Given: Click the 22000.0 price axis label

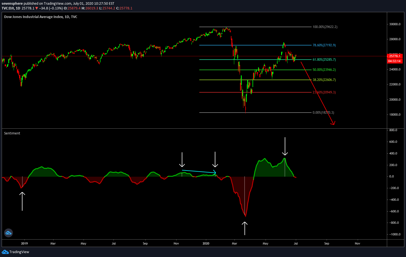Looking at the screenshot, I should coord(395,85).
